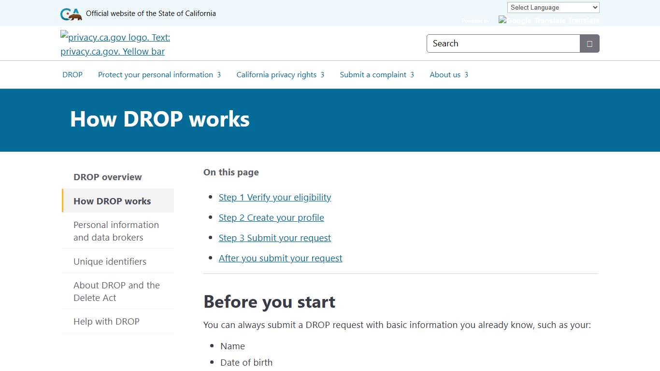
Task: Click inside the Search input field
Action: [x=502, y=43]
